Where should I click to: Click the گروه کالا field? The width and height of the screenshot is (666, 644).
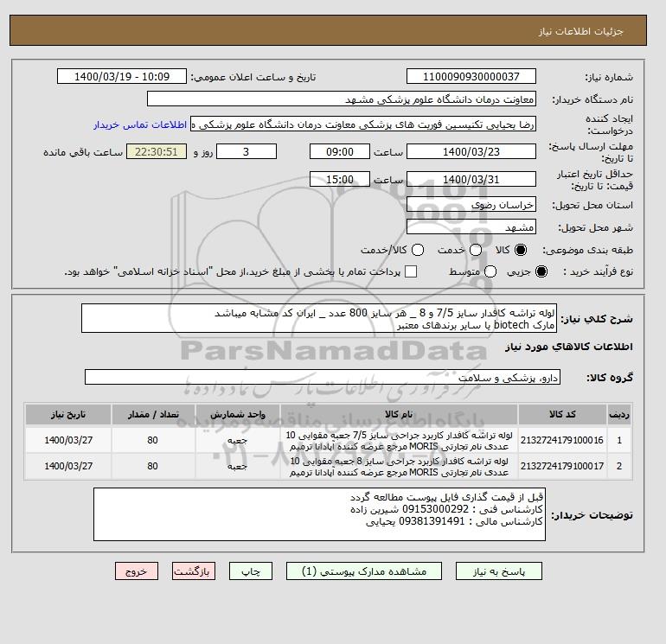(x=323, y=377)
